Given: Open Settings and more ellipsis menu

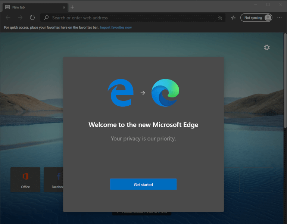Looking at the screenshot, I should (x=279, y=18).
